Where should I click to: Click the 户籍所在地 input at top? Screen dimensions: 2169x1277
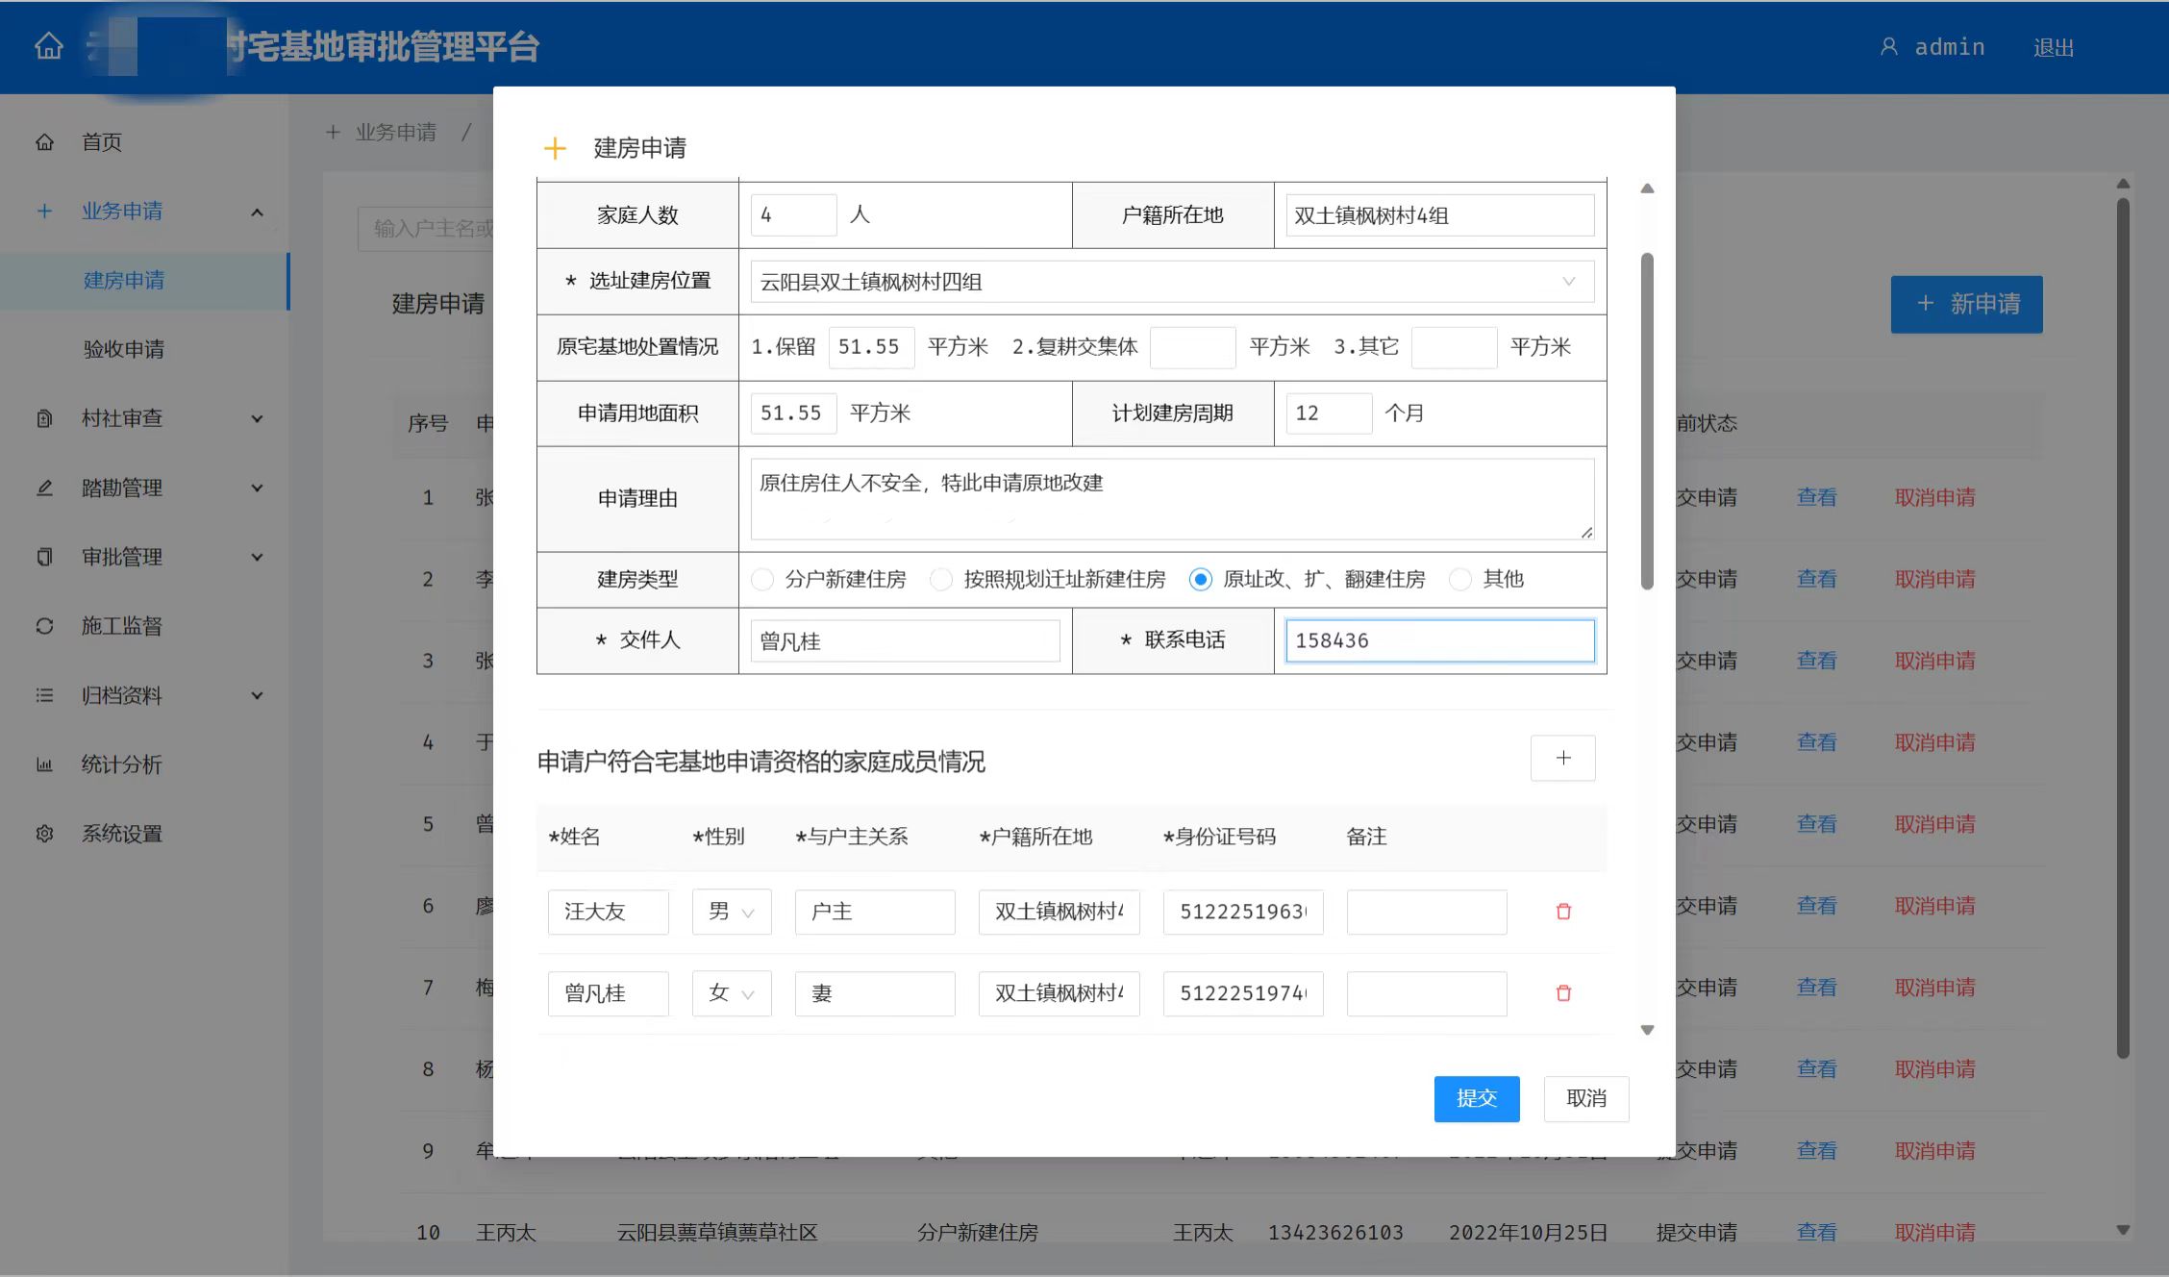click(x=1440, y=215)
